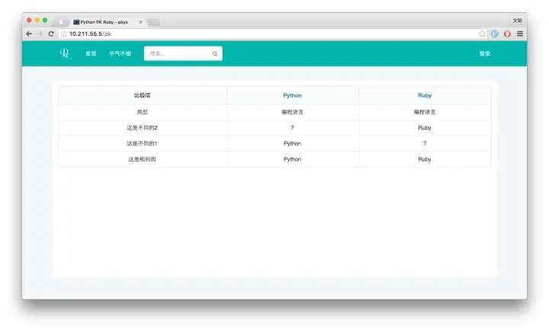Click the Ruby cell in the 这是不同的2 row
The image size is (549, 331).
tap(425, 128)
